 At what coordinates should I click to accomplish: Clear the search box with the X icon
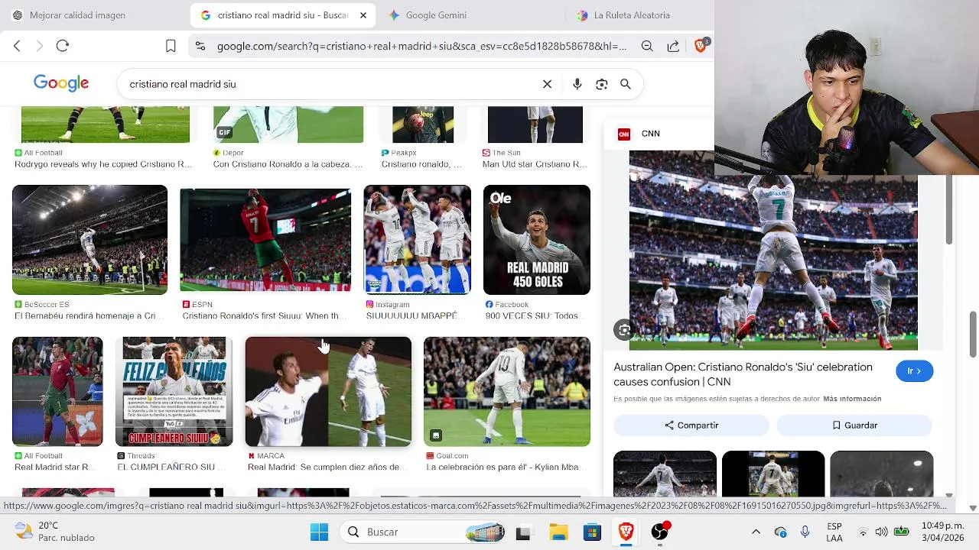click(x=547, y=84)
